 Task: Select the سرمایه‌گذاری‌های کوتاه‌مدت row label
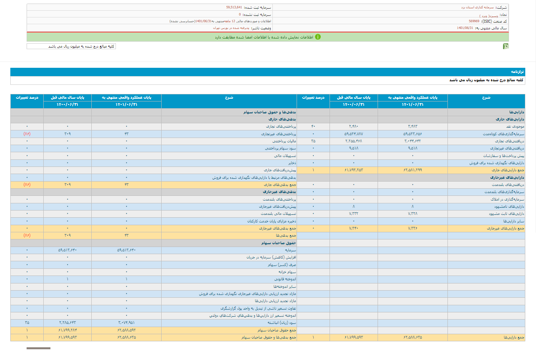tap(503, 134)
